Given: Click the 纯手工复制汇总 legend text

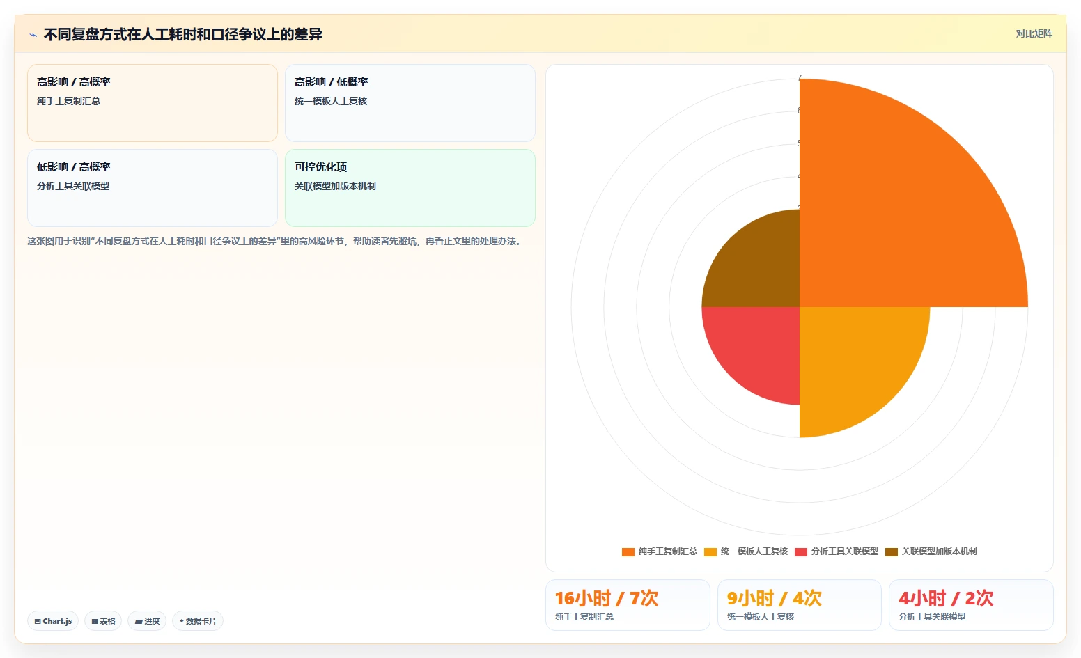Looking at the screenshot, I should tap(668, 551).
